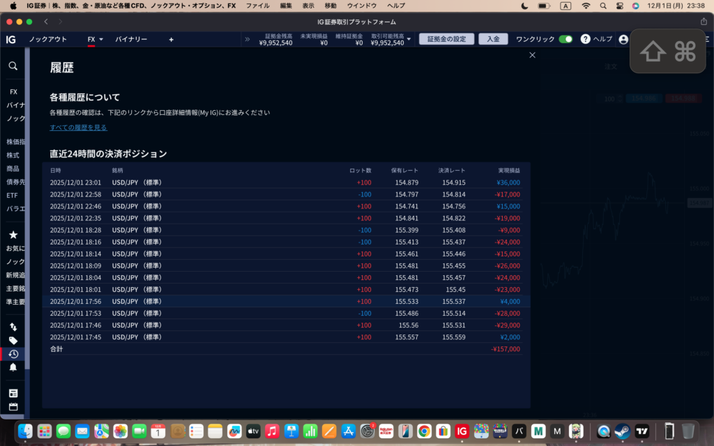Click the help question mark icon
This screenshot has height=446, width=714.
click(586, 39)
